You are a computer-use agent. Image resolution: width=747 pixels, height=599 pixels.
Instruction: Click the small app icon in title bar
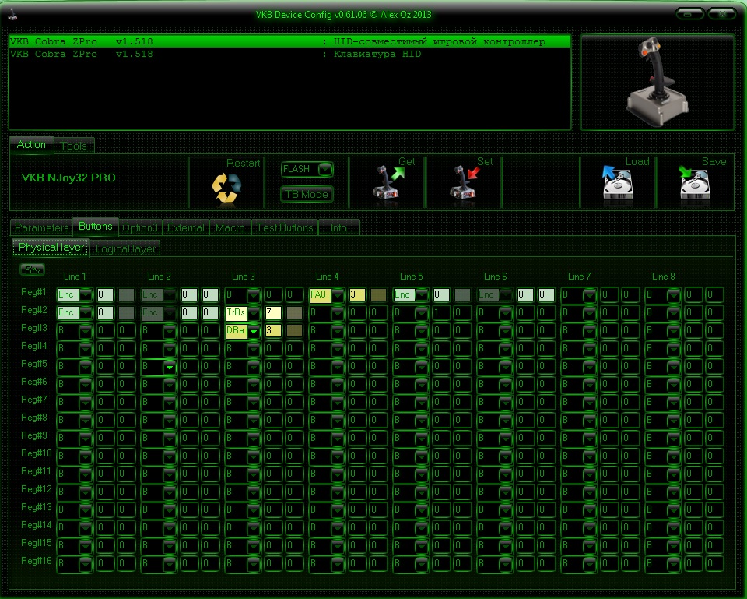[13, 15]
